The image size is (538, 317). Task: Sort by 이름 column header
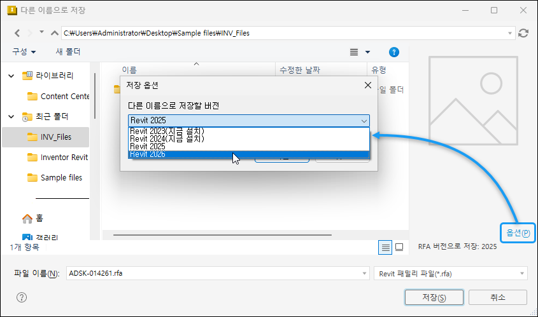129,70
